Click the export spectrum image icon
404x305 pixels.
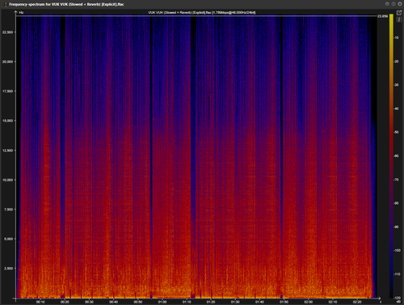pyautogui.click(x=399, y=13)
